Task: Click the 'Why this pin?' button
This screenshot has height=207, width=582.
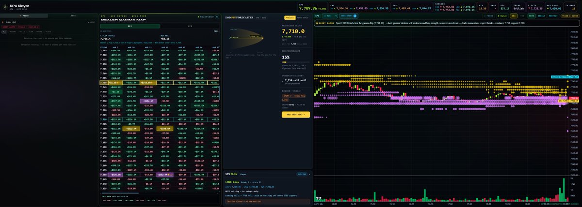Action: [296, 114]
